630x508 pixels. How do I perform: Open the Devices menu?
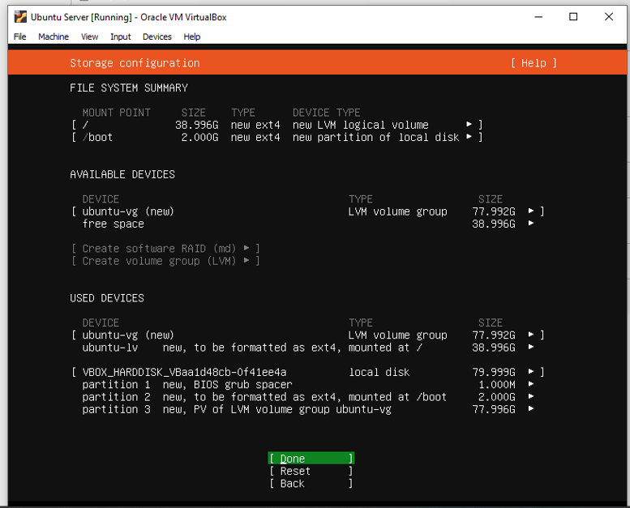coord(157,36)
